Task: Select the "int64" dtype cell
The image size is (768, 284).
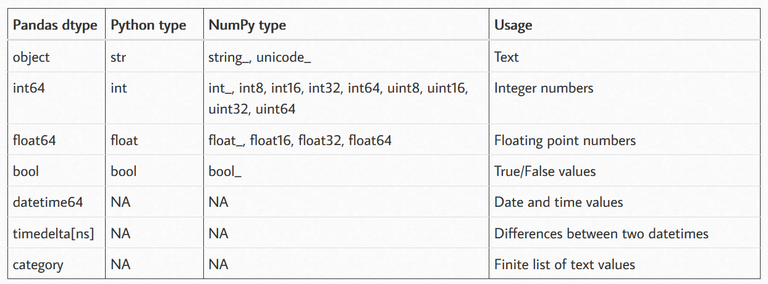Action: click(29, 88)
